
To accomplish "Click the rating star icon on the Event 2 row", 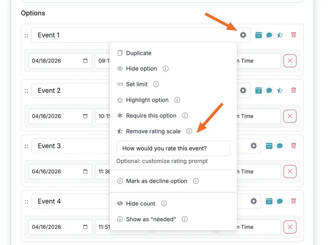I will [280, 90].
